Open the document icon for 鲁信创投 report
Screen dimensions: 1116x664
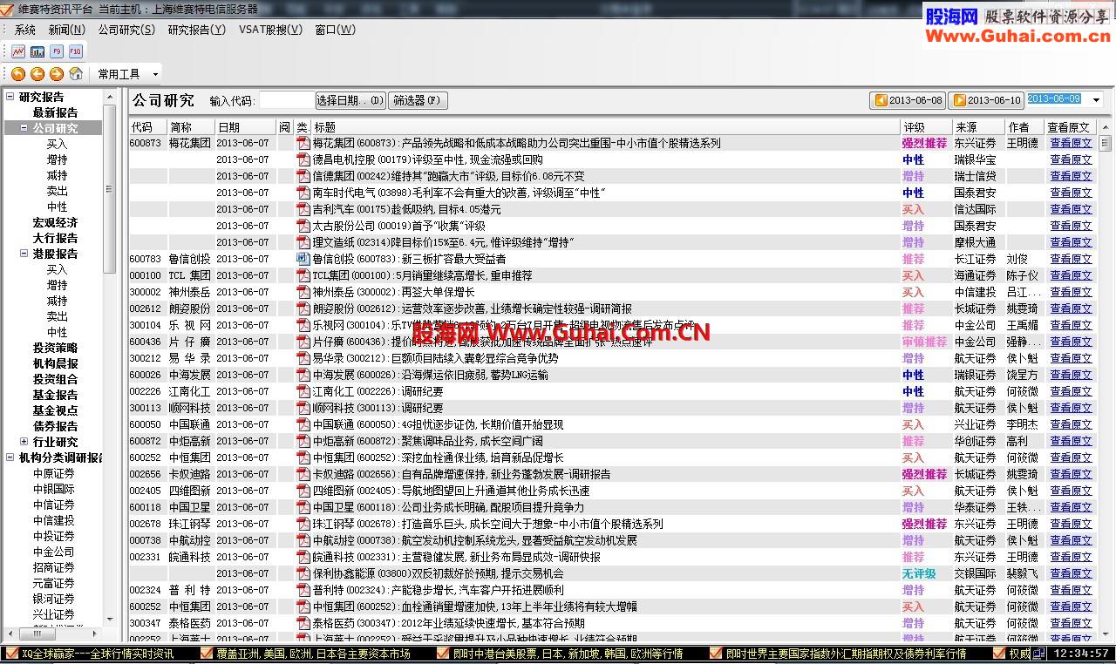pos(303,259)
